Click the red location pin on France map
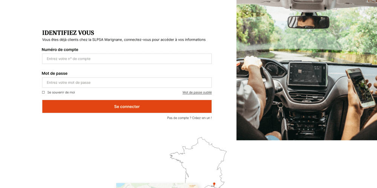Viewport: 377px width, 188px height. (x=214, y=184)
